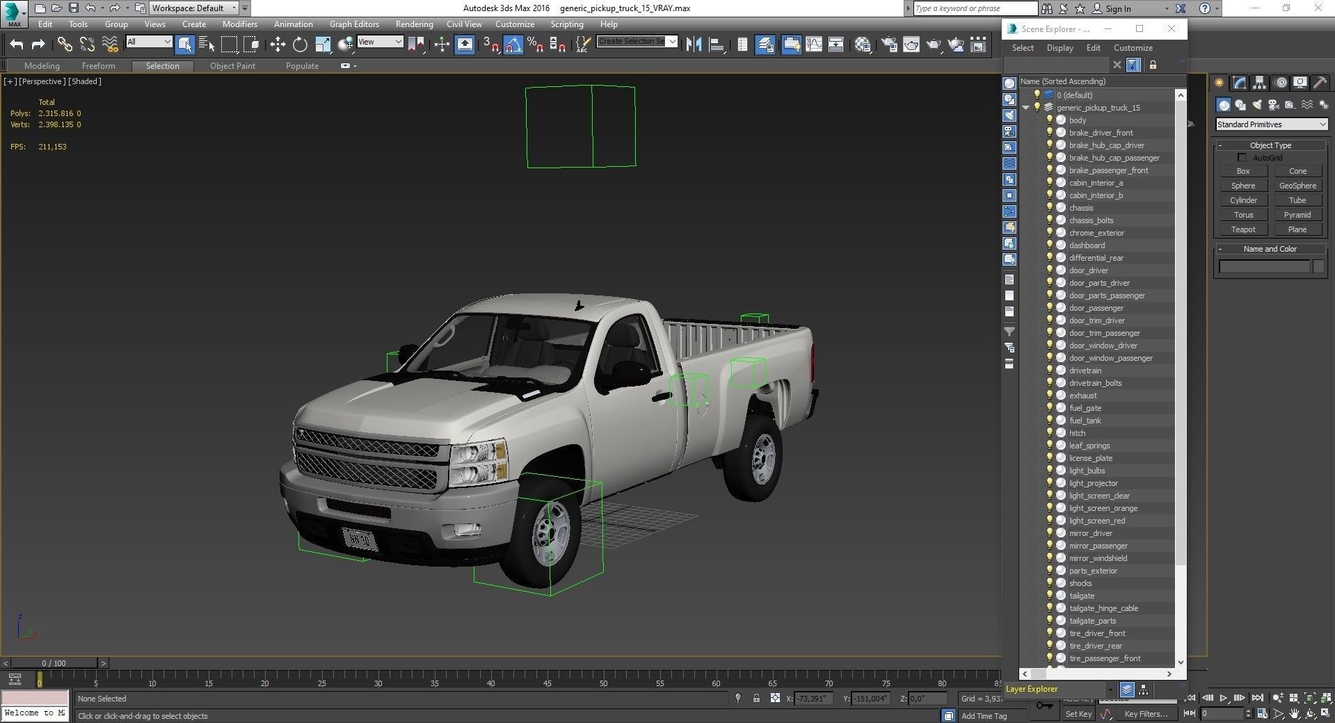Activate Select and Move tool
The width and height of the screenshot is (1335, 723).
(278, 44)
